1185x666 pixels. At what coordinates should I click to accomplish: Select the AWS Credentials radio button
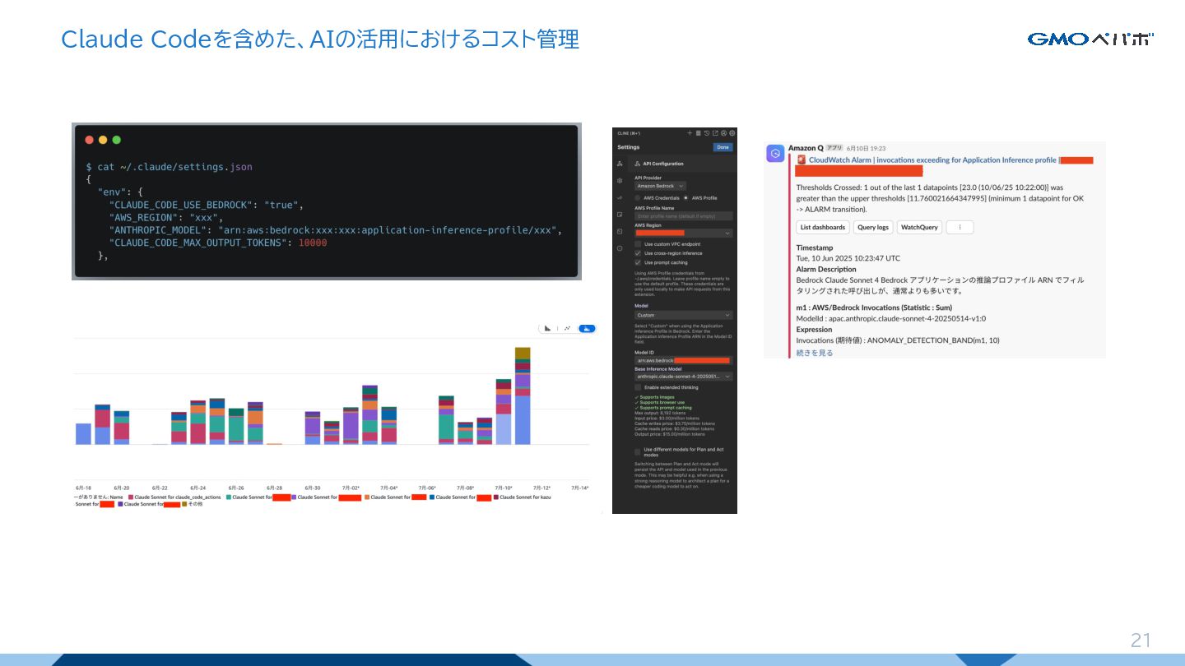point(638,198)
